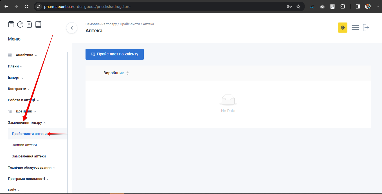
Task: Click the document report icon in sidebar
Action: [29, 24]
